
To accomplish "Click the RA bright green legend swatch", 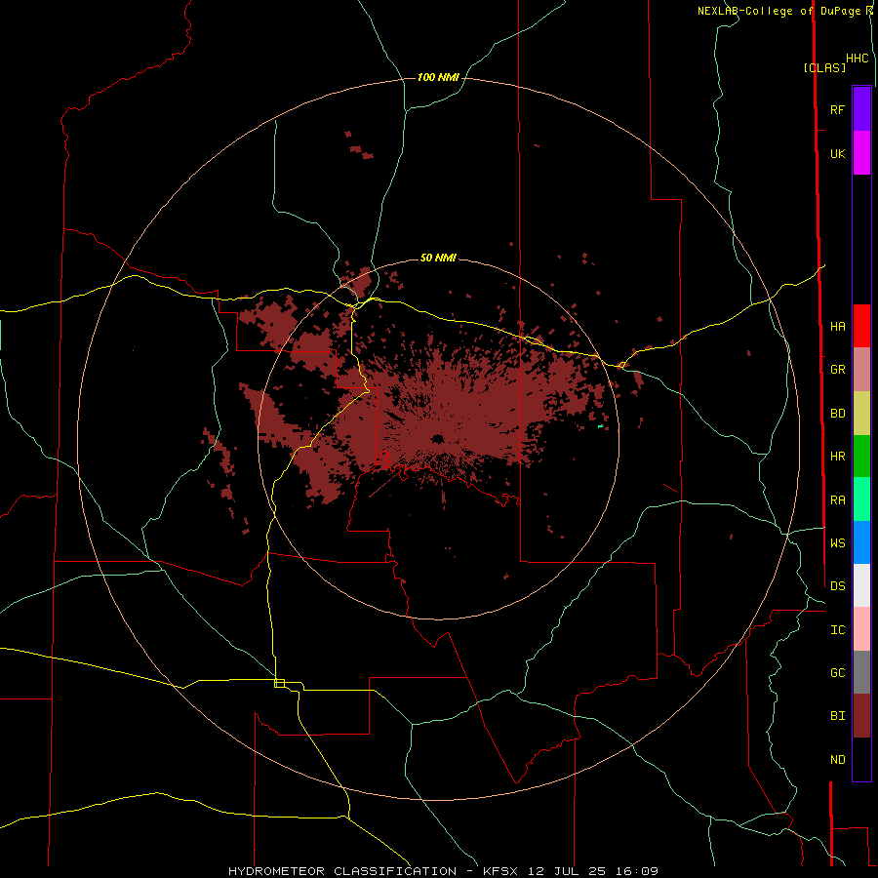I will (x=861, y=499).
